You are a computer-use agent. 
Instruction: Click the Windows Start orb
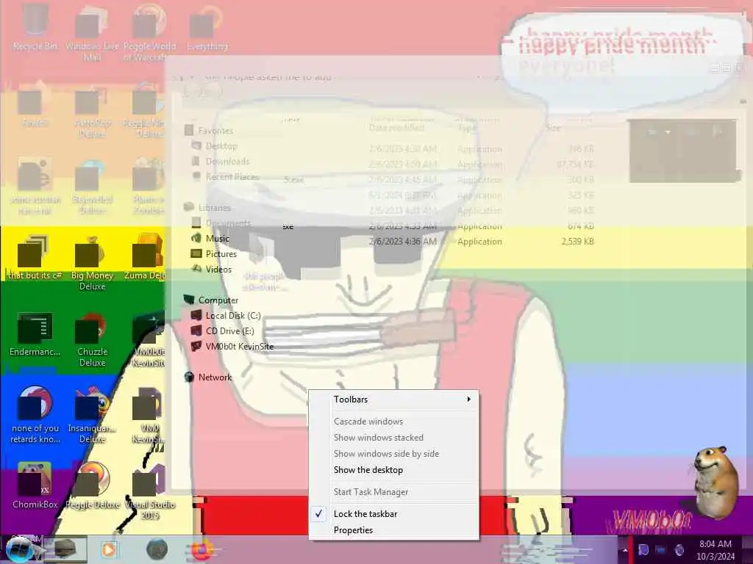pos(20,549)
